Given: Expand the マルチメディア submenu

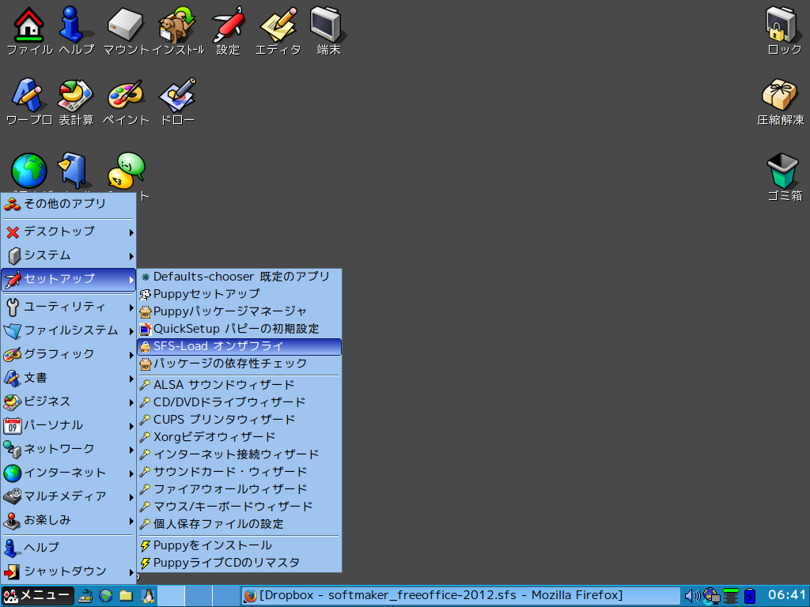Looking at the screenshot, I should click(68, 497).
